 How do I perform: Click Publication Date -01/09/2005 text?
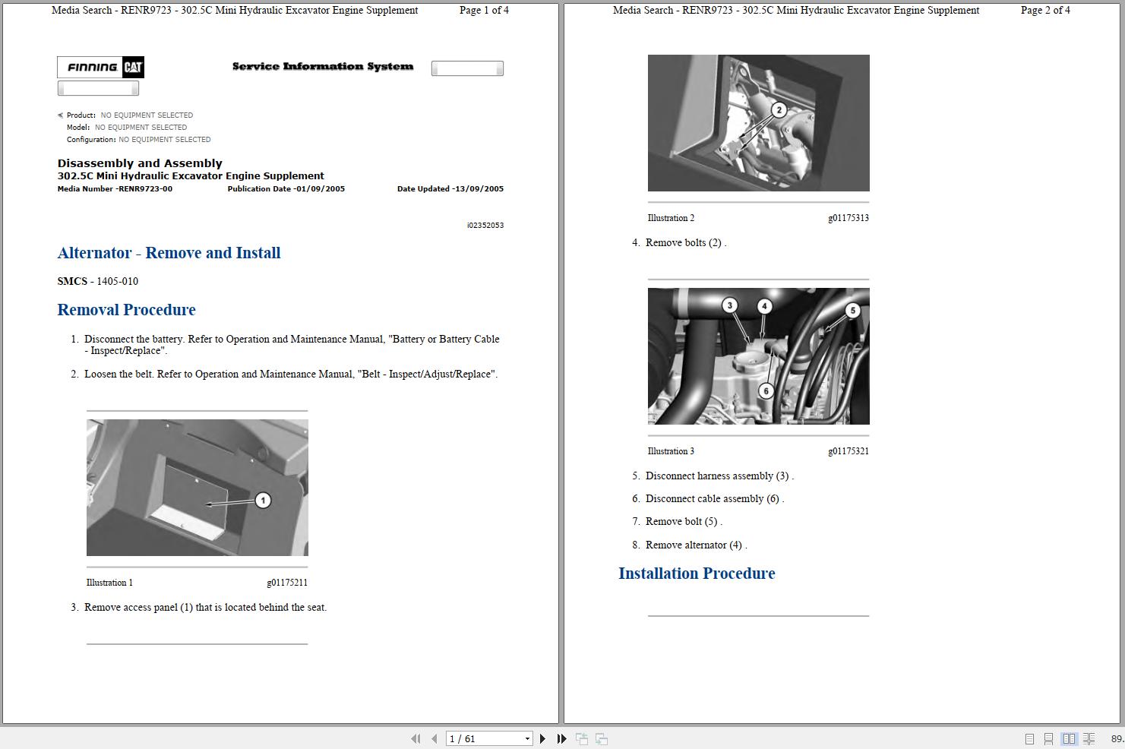tap(286, 189)
